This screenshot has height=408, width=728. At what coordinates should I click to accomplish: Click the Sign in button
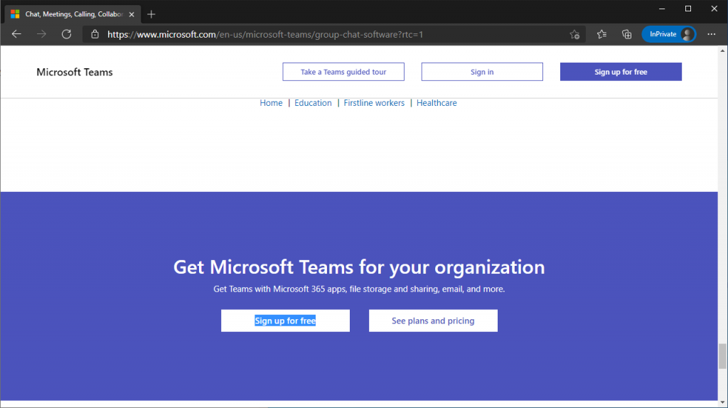482,72
